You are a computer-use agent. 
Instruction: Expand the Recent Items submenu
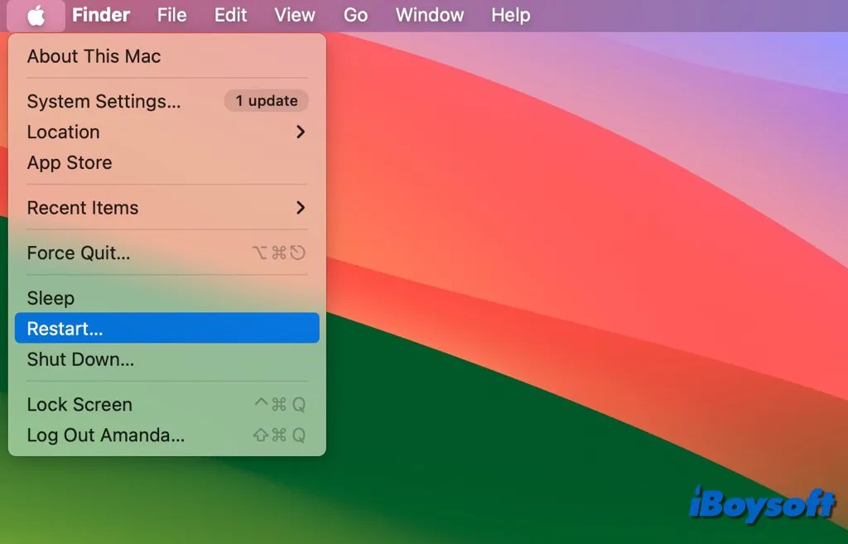82,208
